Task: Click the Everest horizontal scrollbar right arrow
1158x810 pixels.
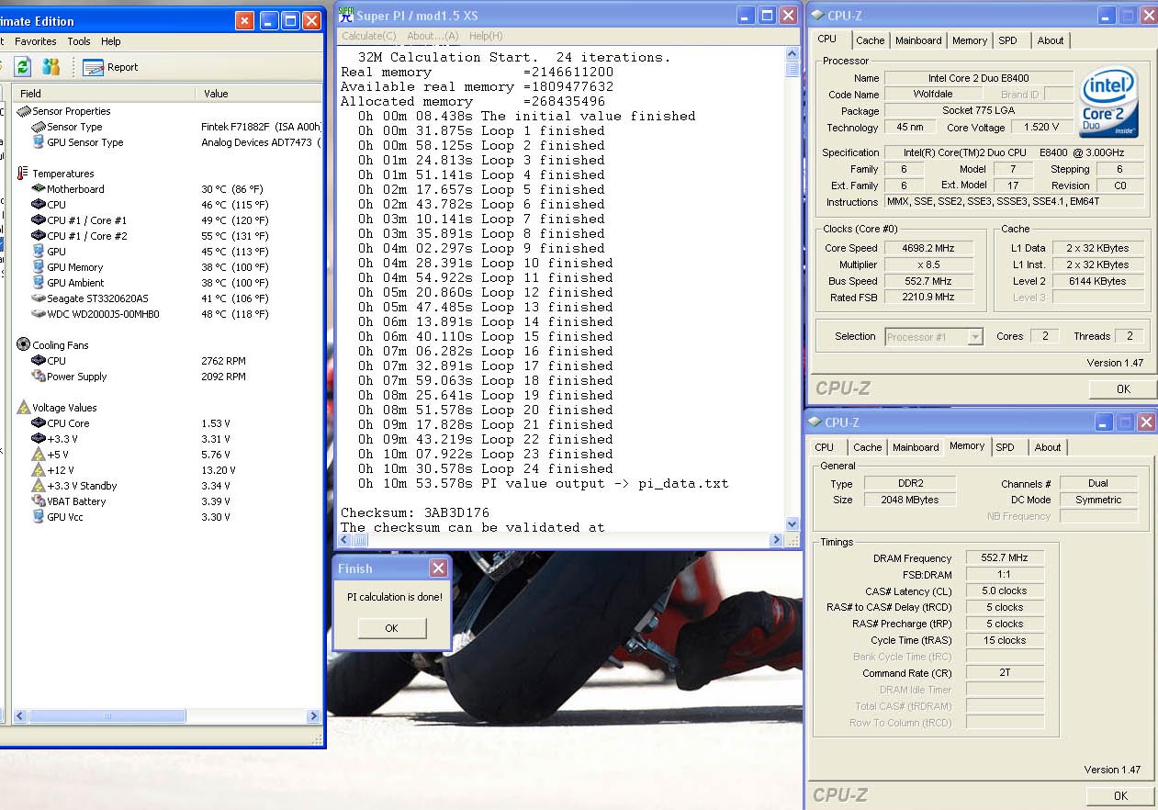Action: point(314,715)
